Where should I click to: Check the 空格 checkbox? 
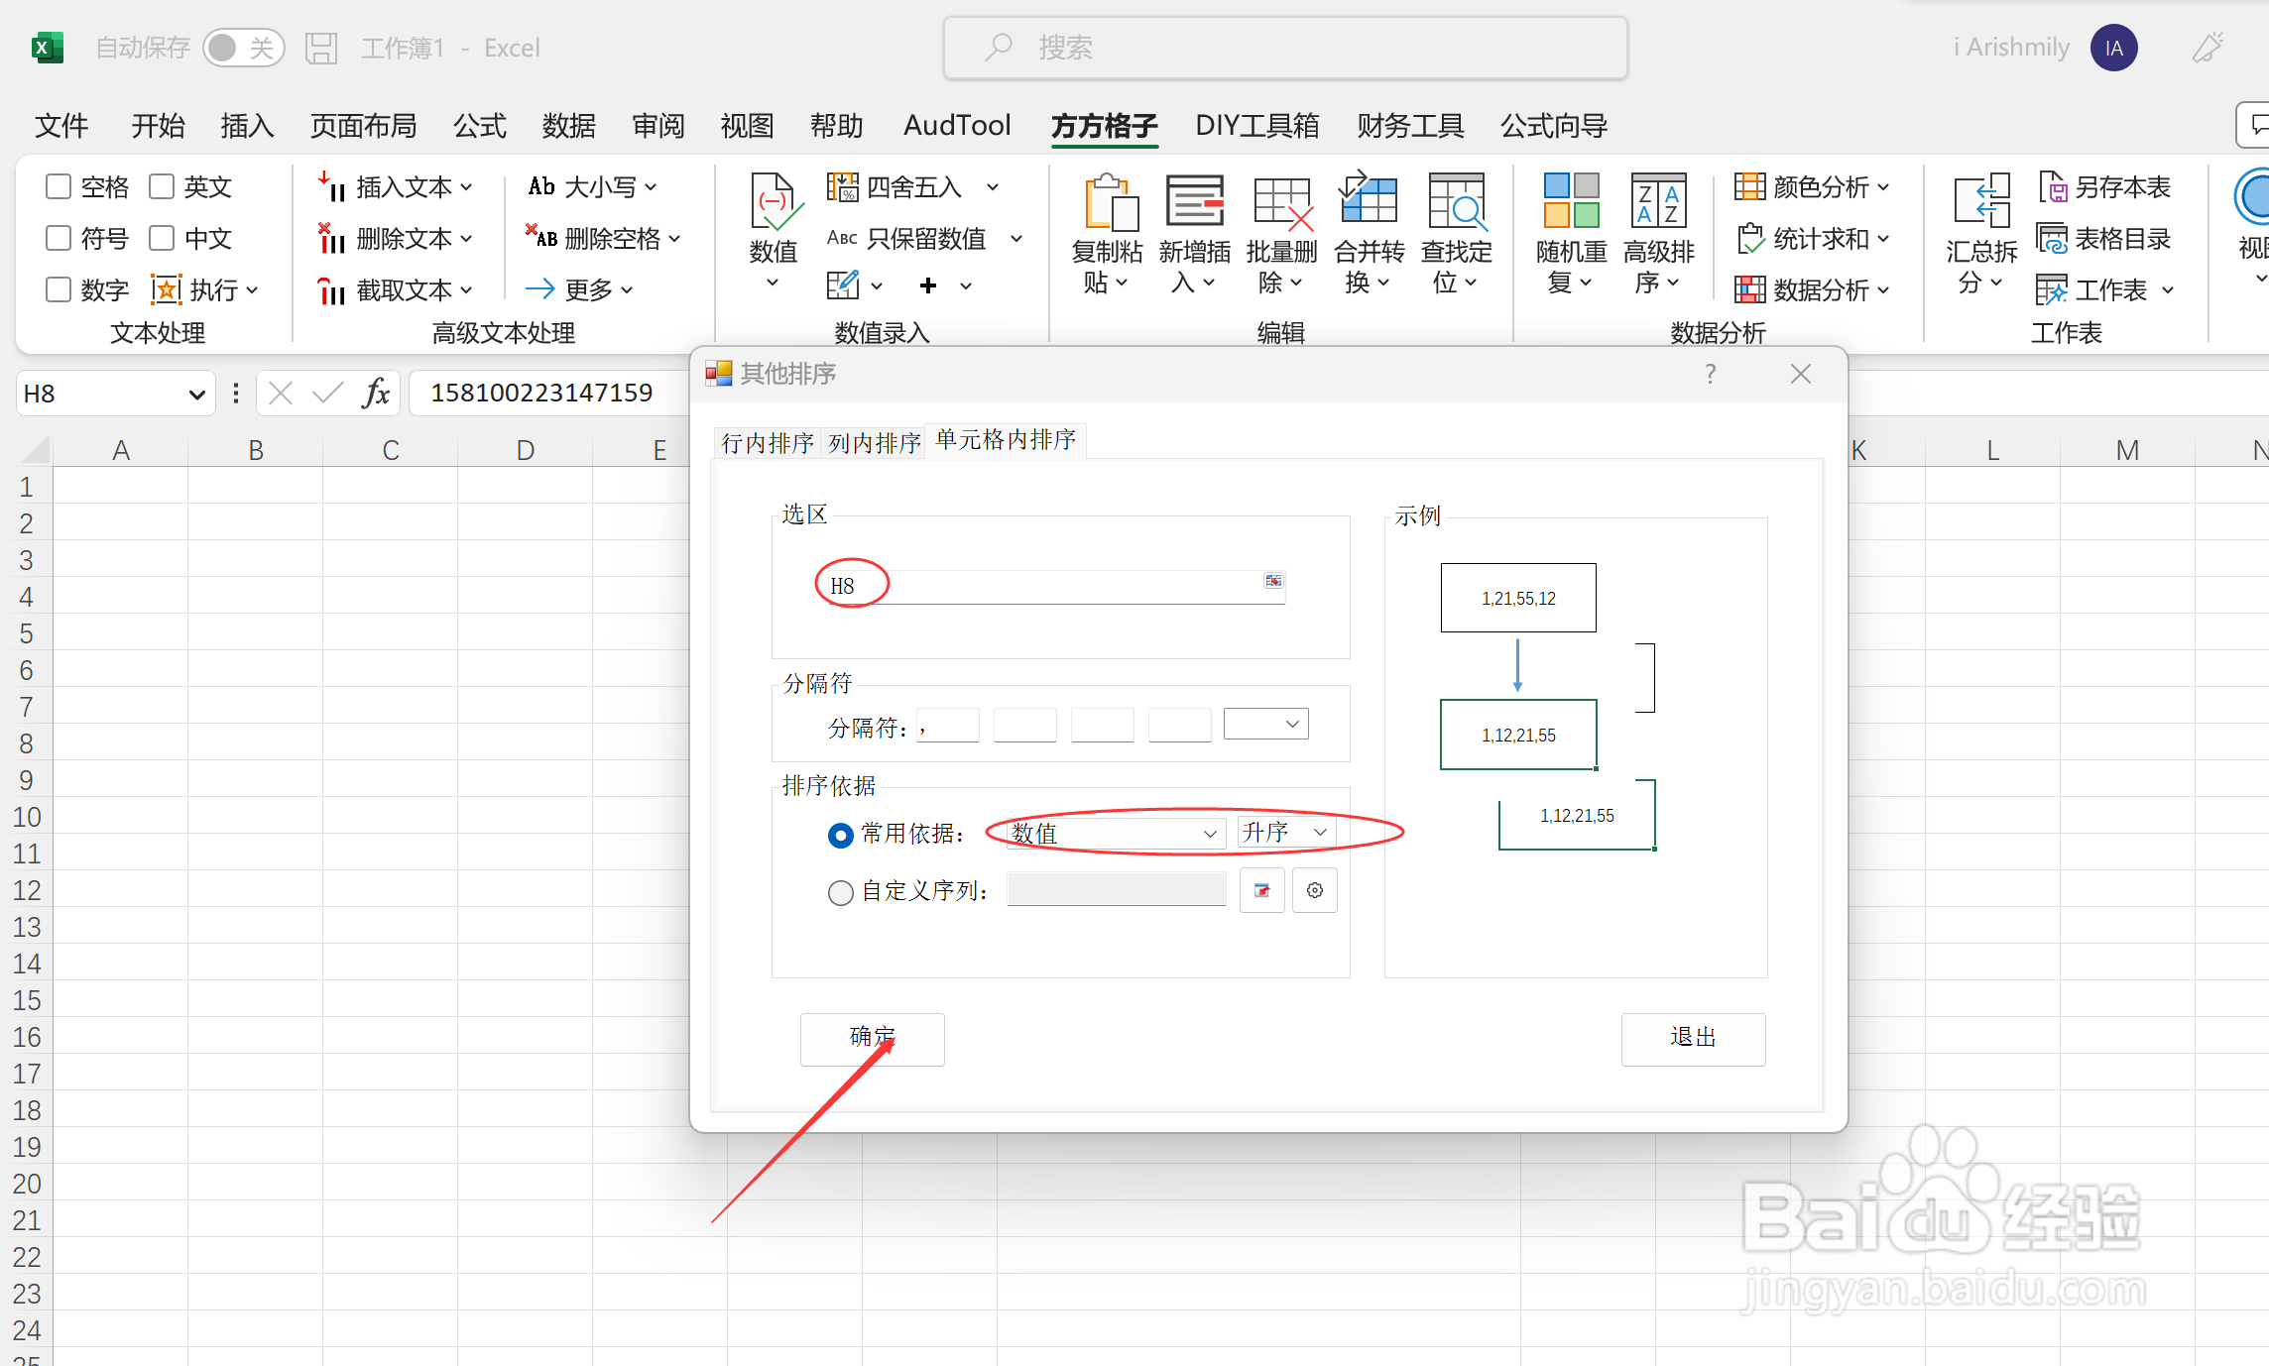(x=59, y=186)
